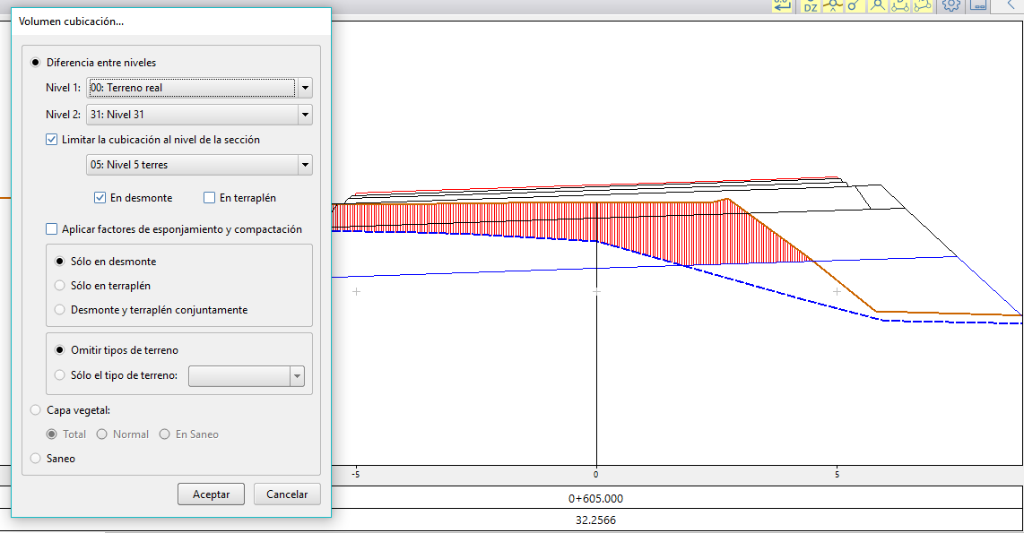Click the circle with diagonal line icon
The width and height of the screenshot is (1024, 533).
tap(854, 5)
